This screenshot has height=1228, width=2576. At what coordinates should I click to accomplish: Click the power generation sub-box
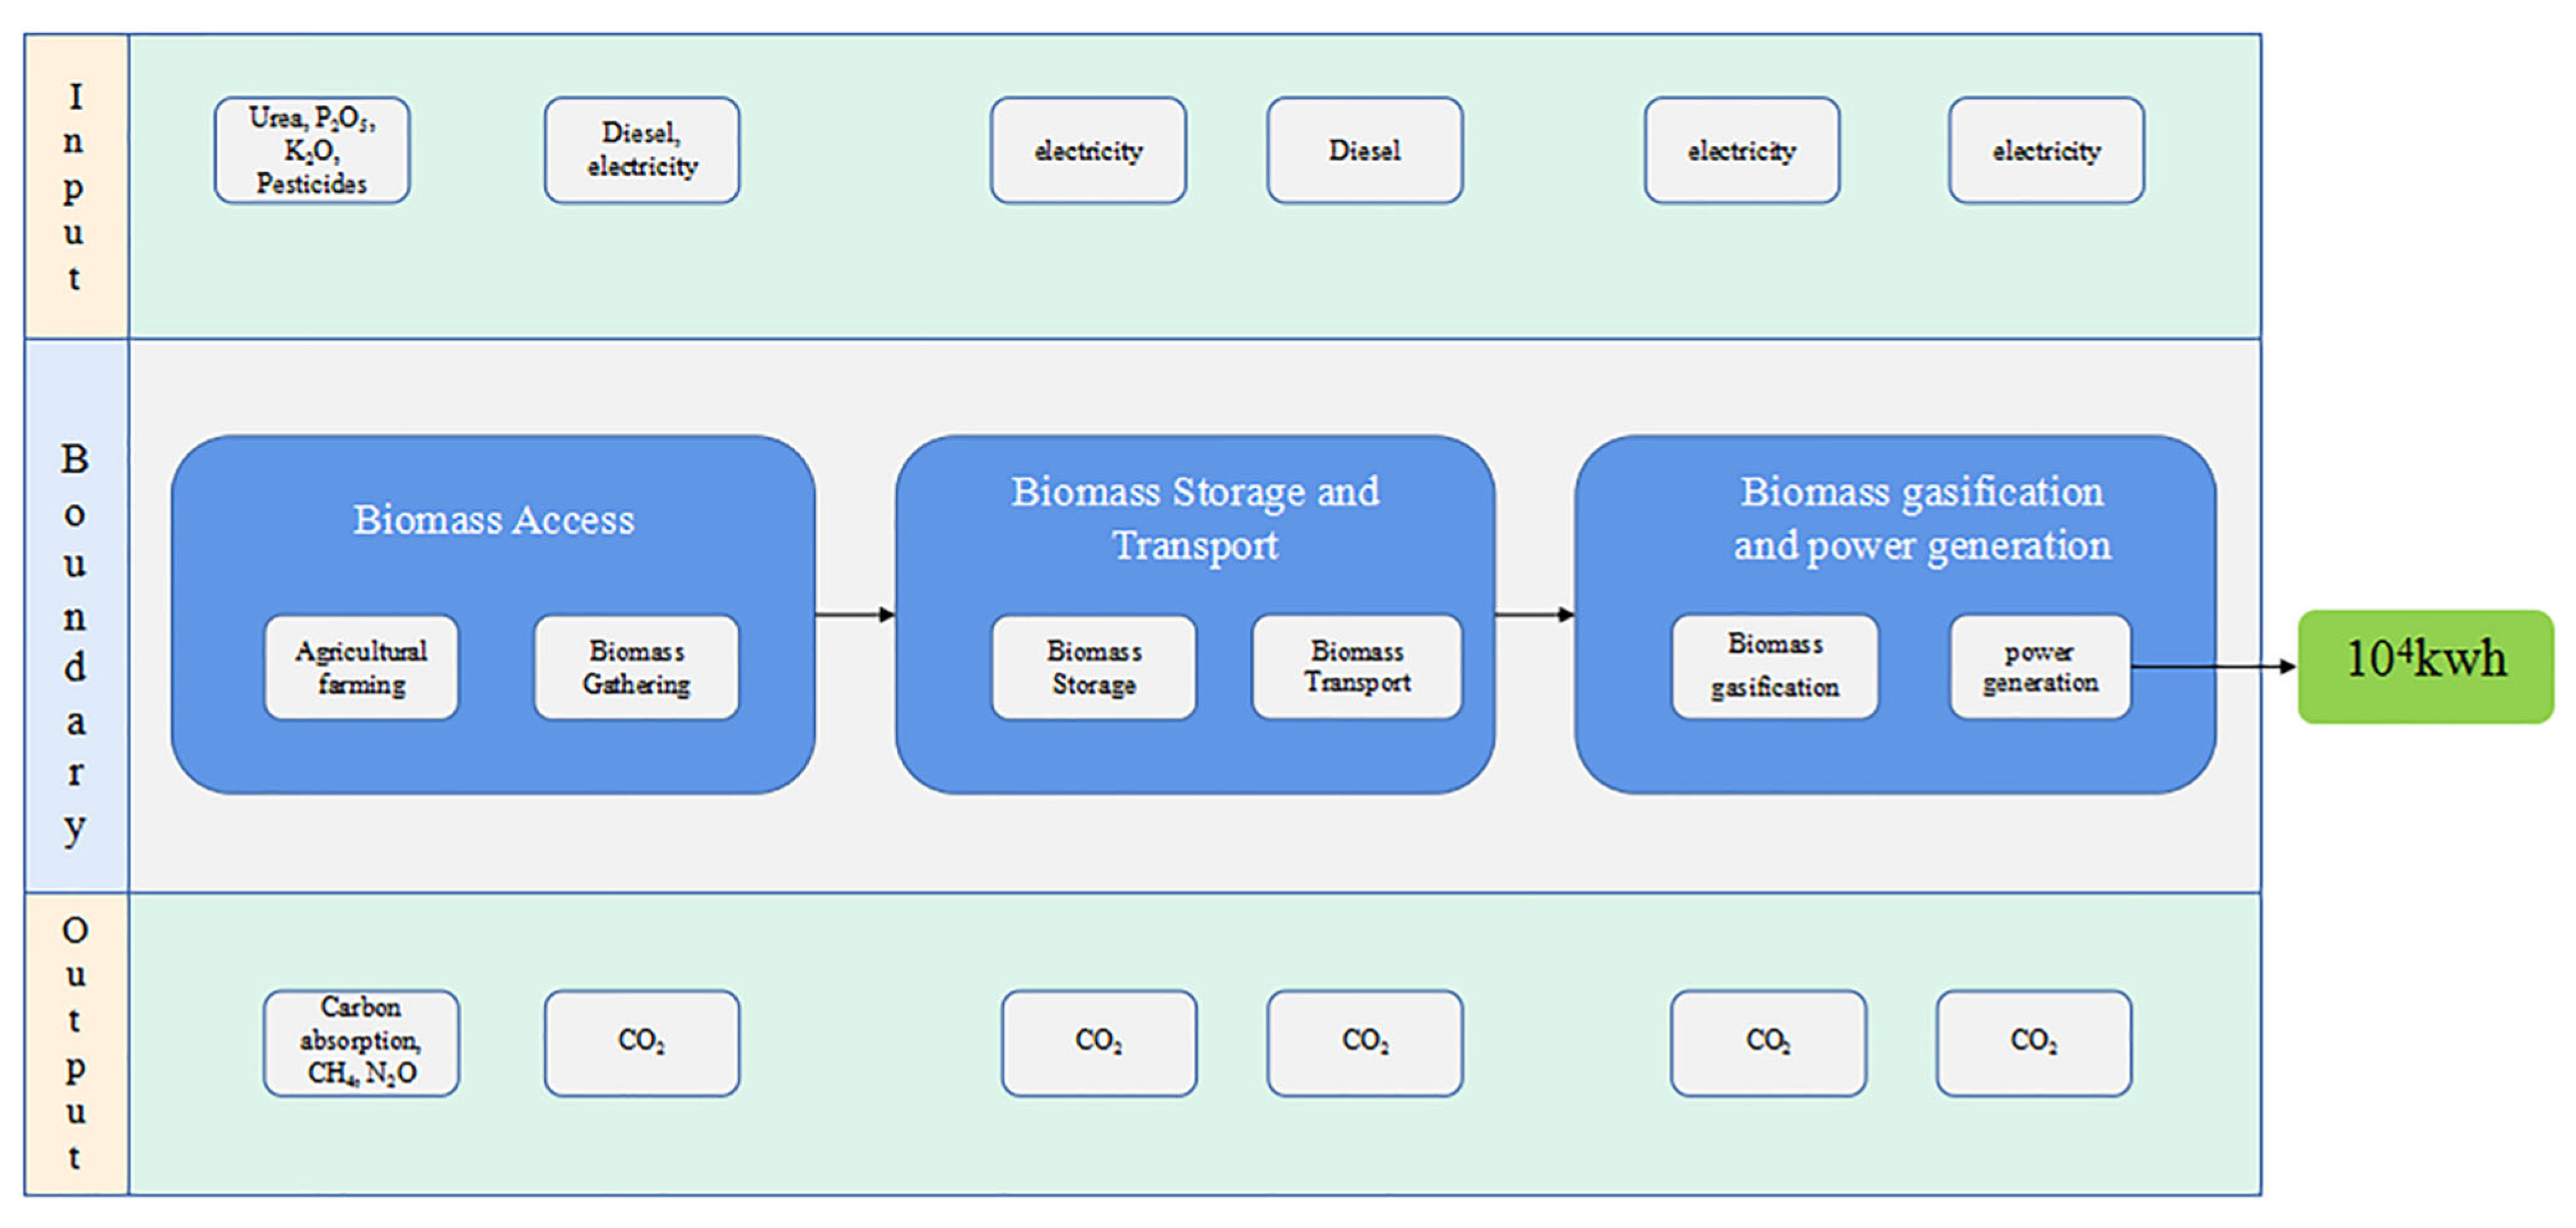[2039, 667]
